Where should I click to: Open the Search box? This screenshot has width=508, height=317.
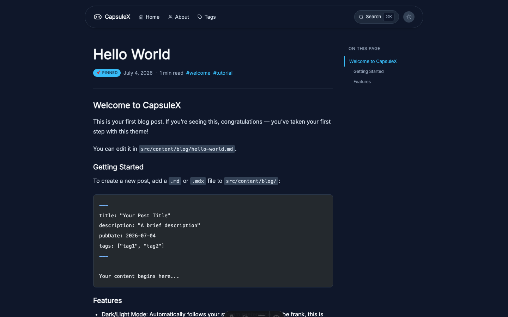[x=376, y=17]
